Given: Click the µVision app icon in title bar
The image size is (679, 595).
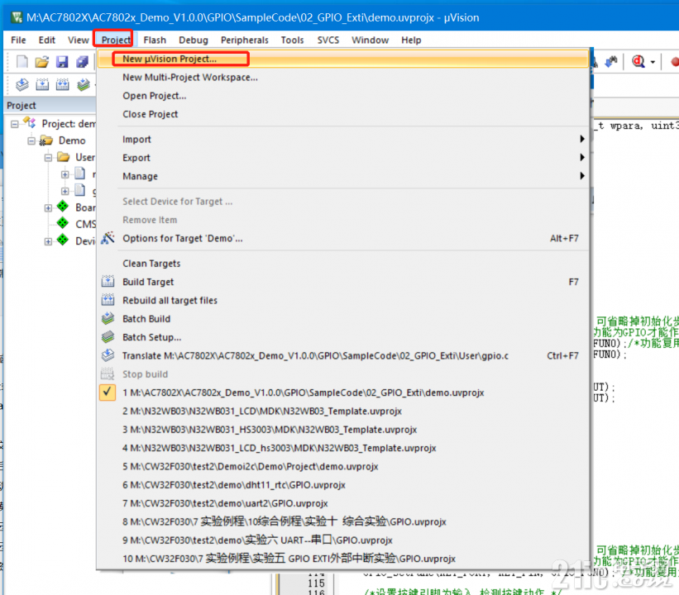Looking at the screenshot, I should [x=17, y=17].
